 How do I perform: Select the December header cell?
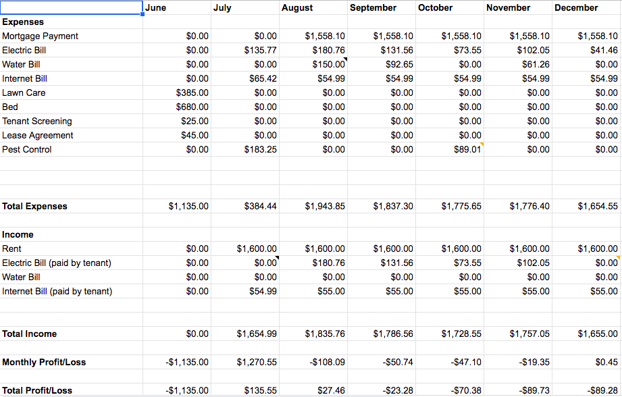587,7
